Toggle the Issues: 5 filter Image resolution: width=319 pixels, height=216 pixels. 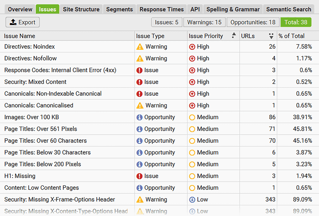167,22
